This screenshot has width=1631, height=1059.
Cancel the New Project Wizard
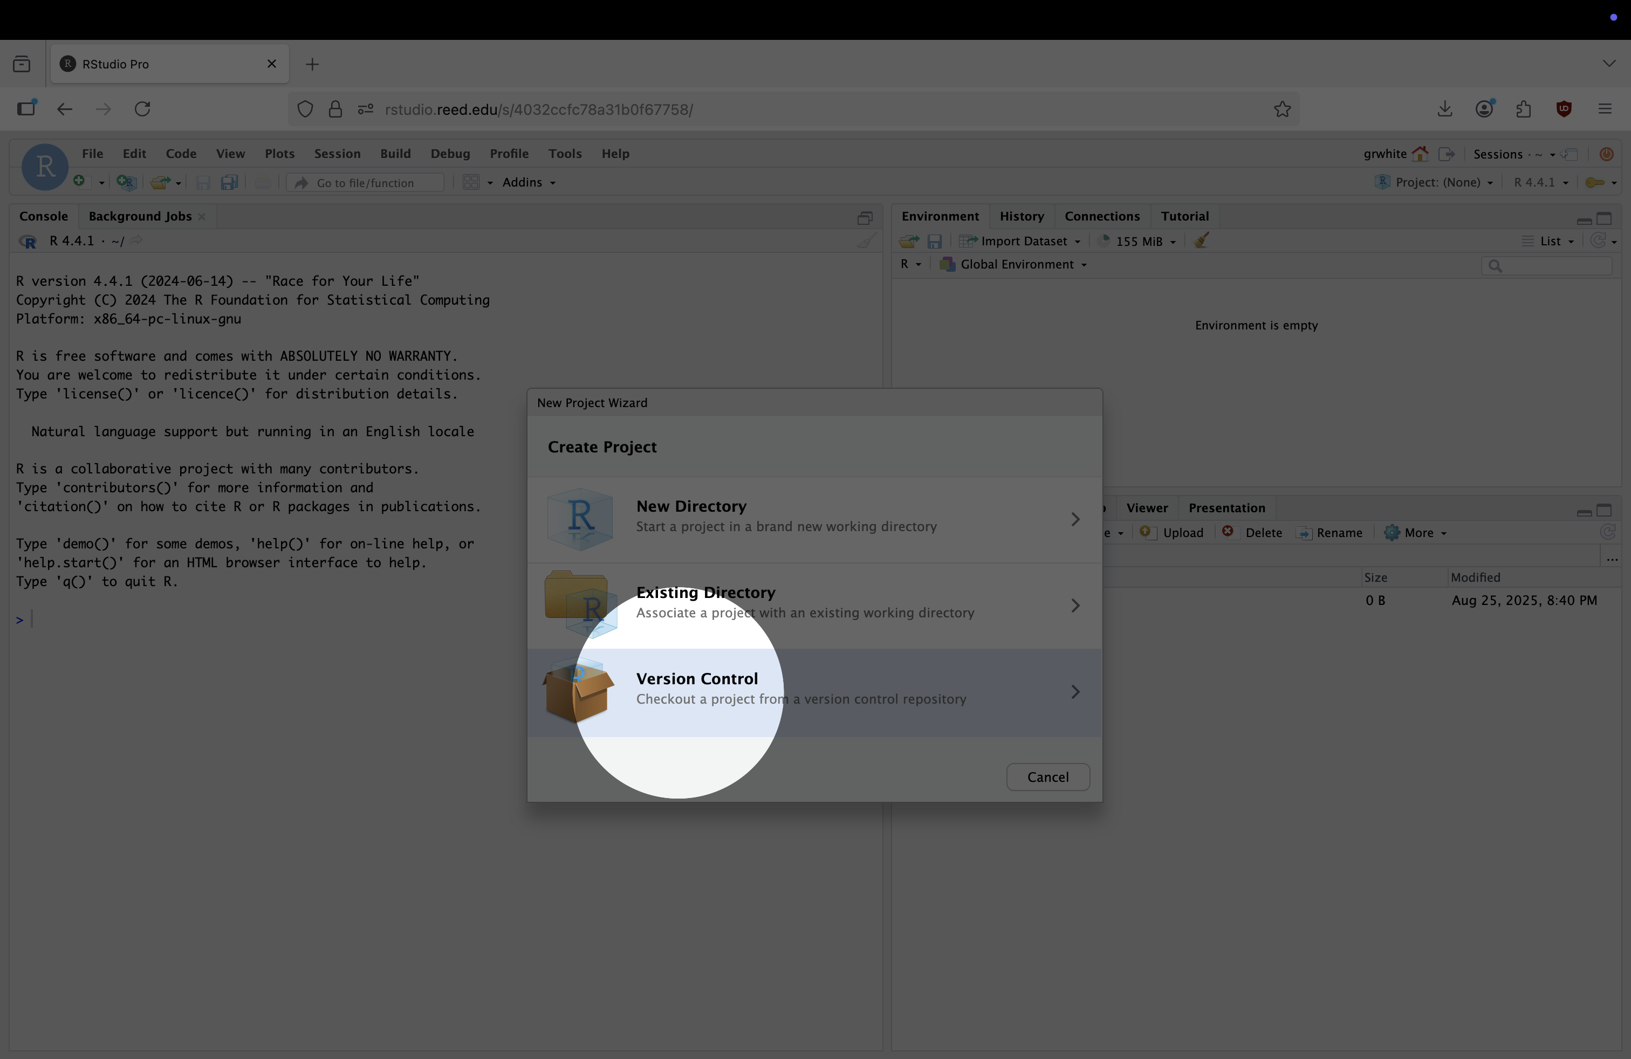point(1047,777)
